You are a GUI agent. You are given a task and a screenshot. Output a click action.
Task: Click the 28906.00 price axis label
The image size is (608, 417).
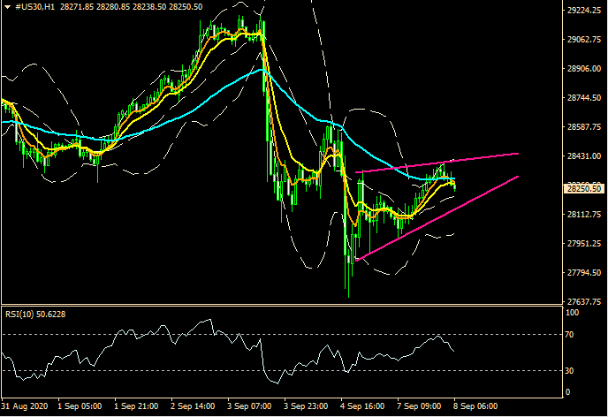(583, 69)
